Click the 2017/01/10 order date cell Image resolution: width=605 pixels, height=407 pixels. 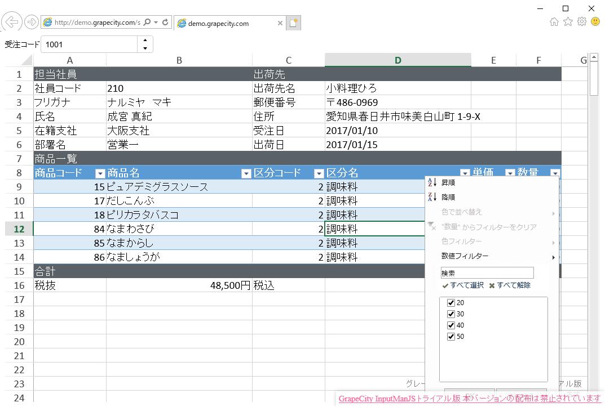click(398, 131)
